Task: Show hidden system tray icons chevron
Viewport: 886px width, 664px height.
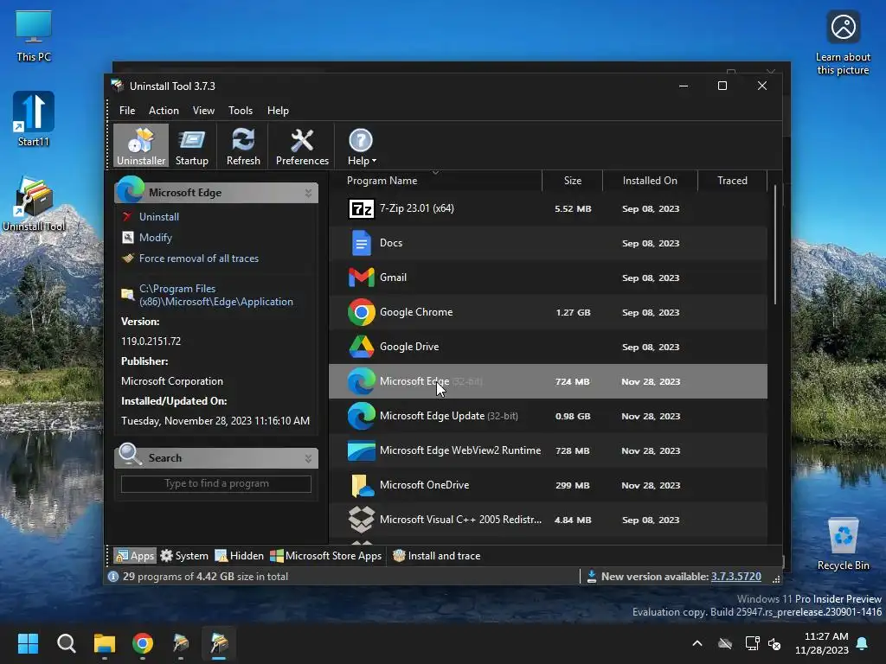Action: tap(697, 643)
